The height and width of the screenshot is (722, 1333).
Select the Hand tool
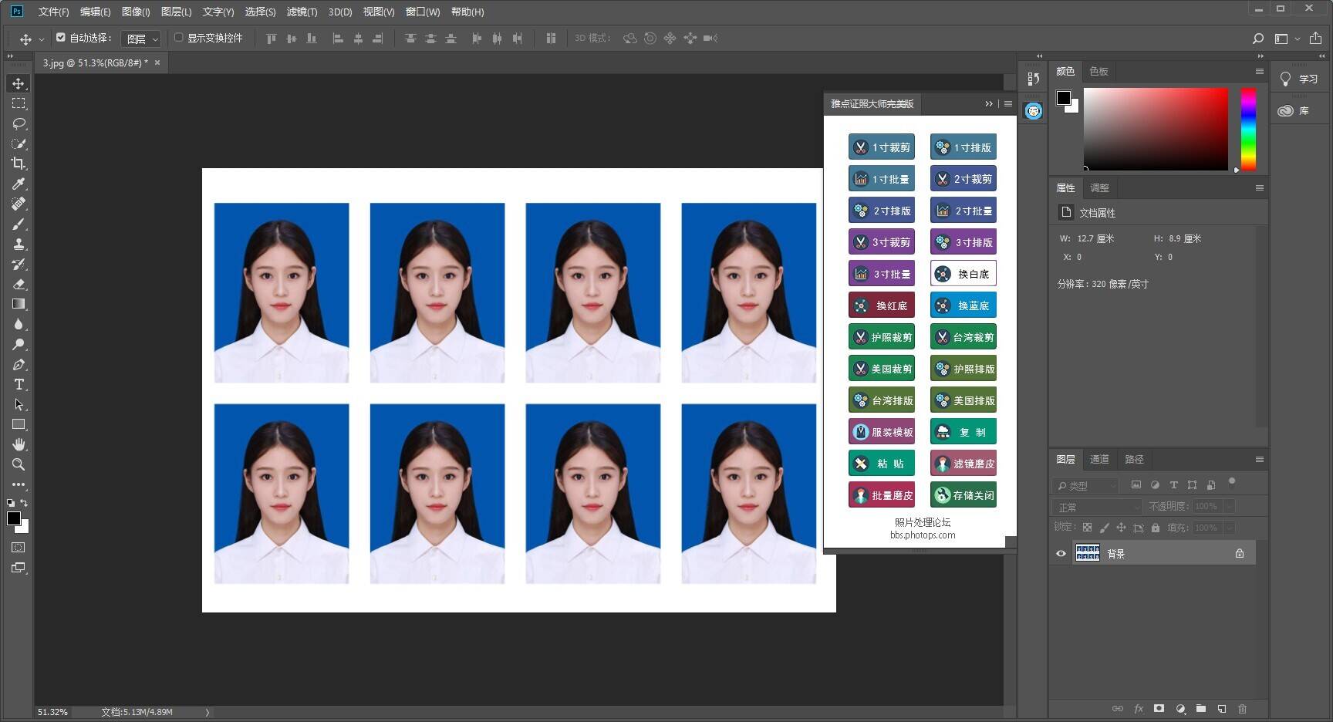pos(19,444)
